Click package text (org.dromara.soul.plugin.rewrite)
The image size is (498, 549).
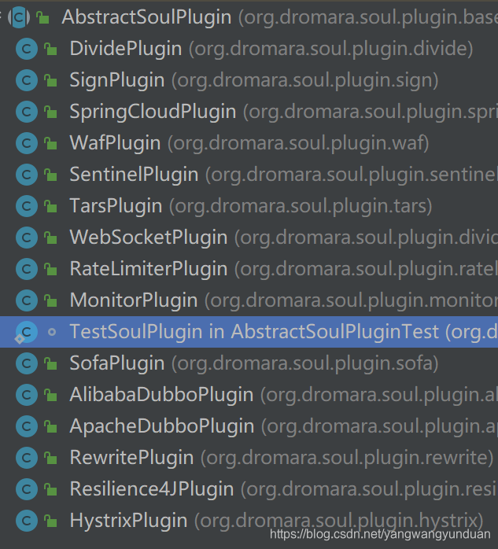[x=347, y=458]
